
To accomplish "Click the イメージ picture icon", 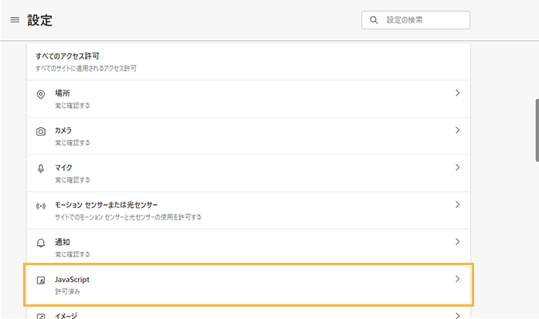I will click(x=41, y=315).
